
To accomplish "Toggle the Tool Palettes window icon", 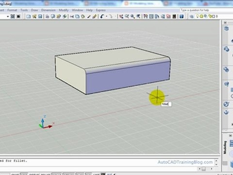I will click(x=157, y=17).
